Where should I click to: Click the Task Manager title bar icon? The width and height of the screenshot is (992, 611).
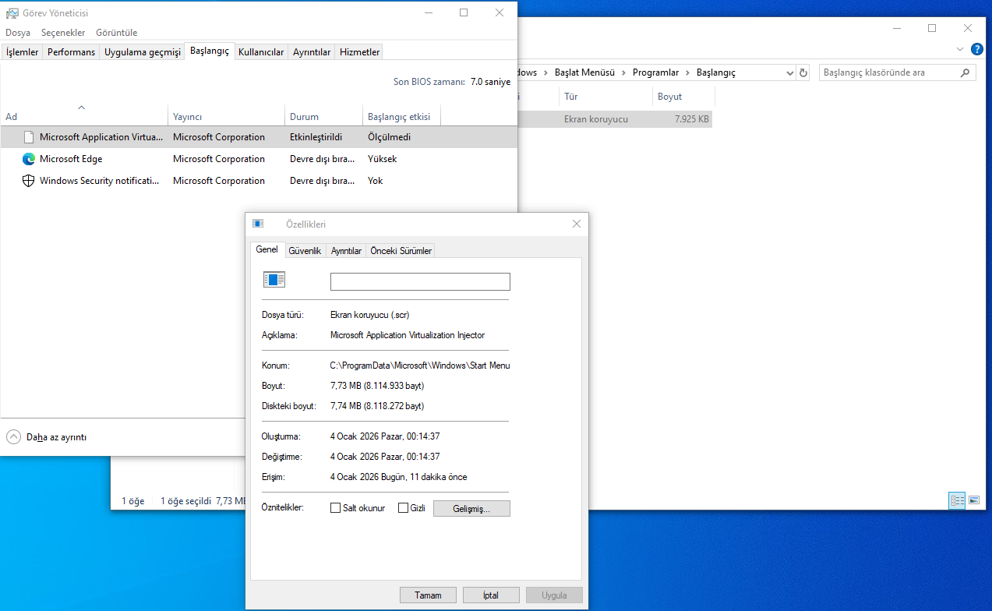[12, 13]
